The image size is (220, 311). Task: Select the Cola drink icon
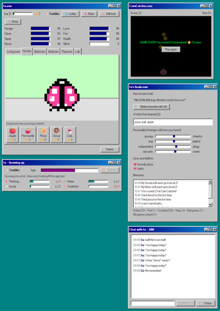coord(70,135)
